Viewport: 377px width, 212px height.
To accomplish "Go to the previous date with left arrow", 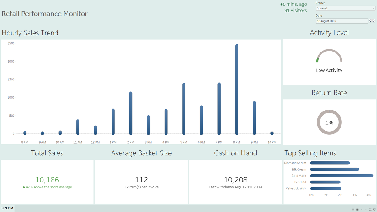I will (370, 21).
